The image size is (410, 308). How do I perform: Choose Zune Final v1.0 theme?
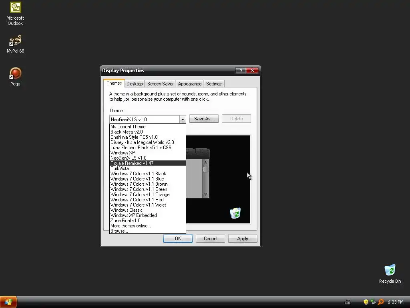pos(147,221)
